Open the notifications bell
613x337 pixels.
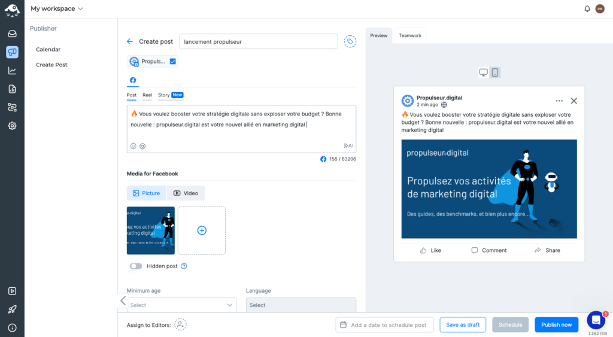[x=587, y=8]
